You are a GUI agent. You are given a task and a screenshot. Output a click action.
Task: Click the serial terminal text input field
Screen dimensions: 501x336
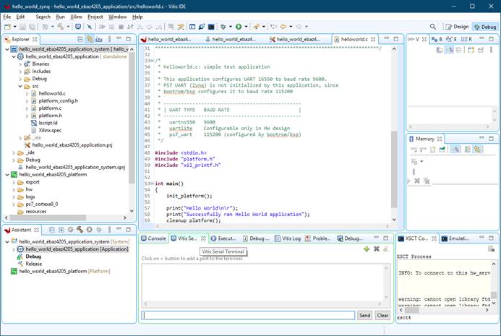248,316
